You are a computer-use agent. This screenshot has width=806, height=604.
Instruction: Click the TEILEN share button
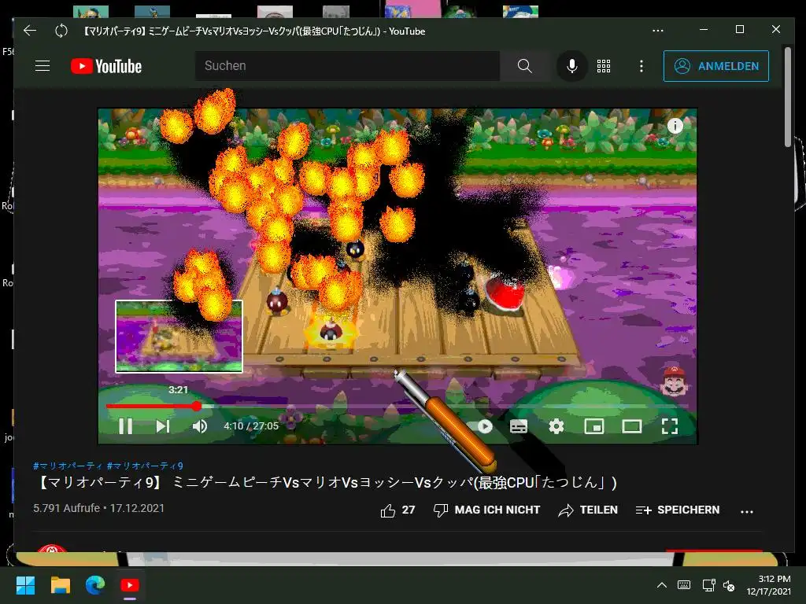pyautogui.click(x=588, y=510)
